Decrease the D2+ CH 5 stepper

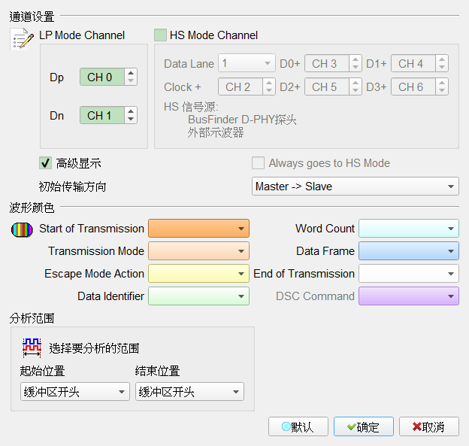coord(356,91)
